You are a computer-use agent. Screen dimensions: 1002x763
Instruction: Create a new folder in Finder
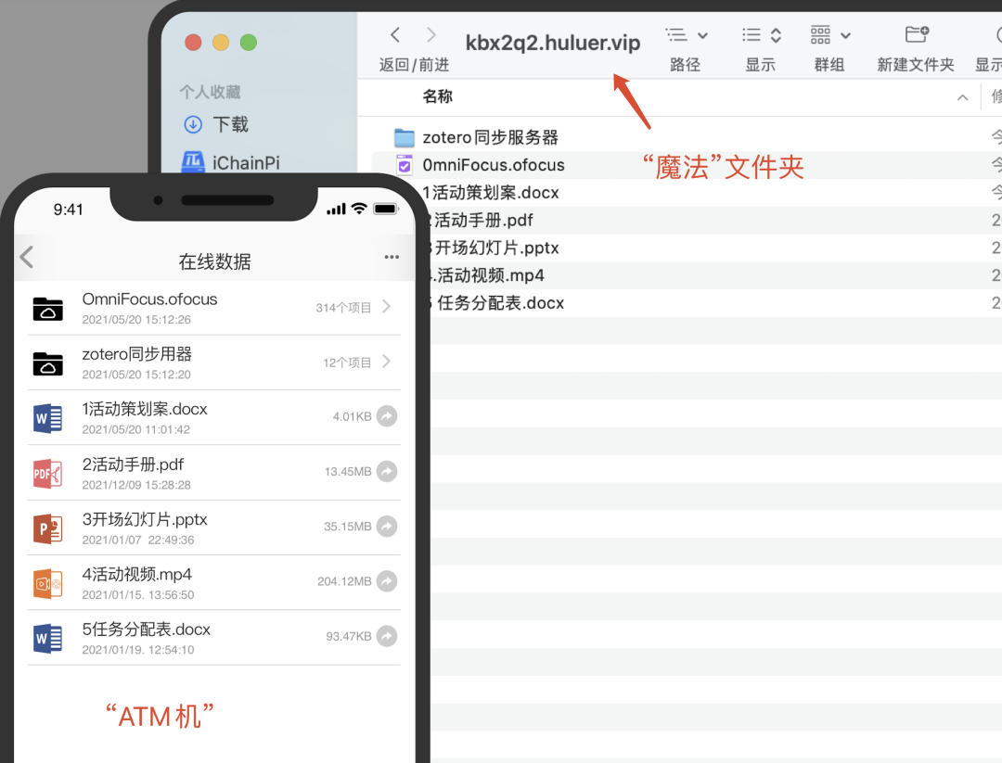click(x=917, y=34)
